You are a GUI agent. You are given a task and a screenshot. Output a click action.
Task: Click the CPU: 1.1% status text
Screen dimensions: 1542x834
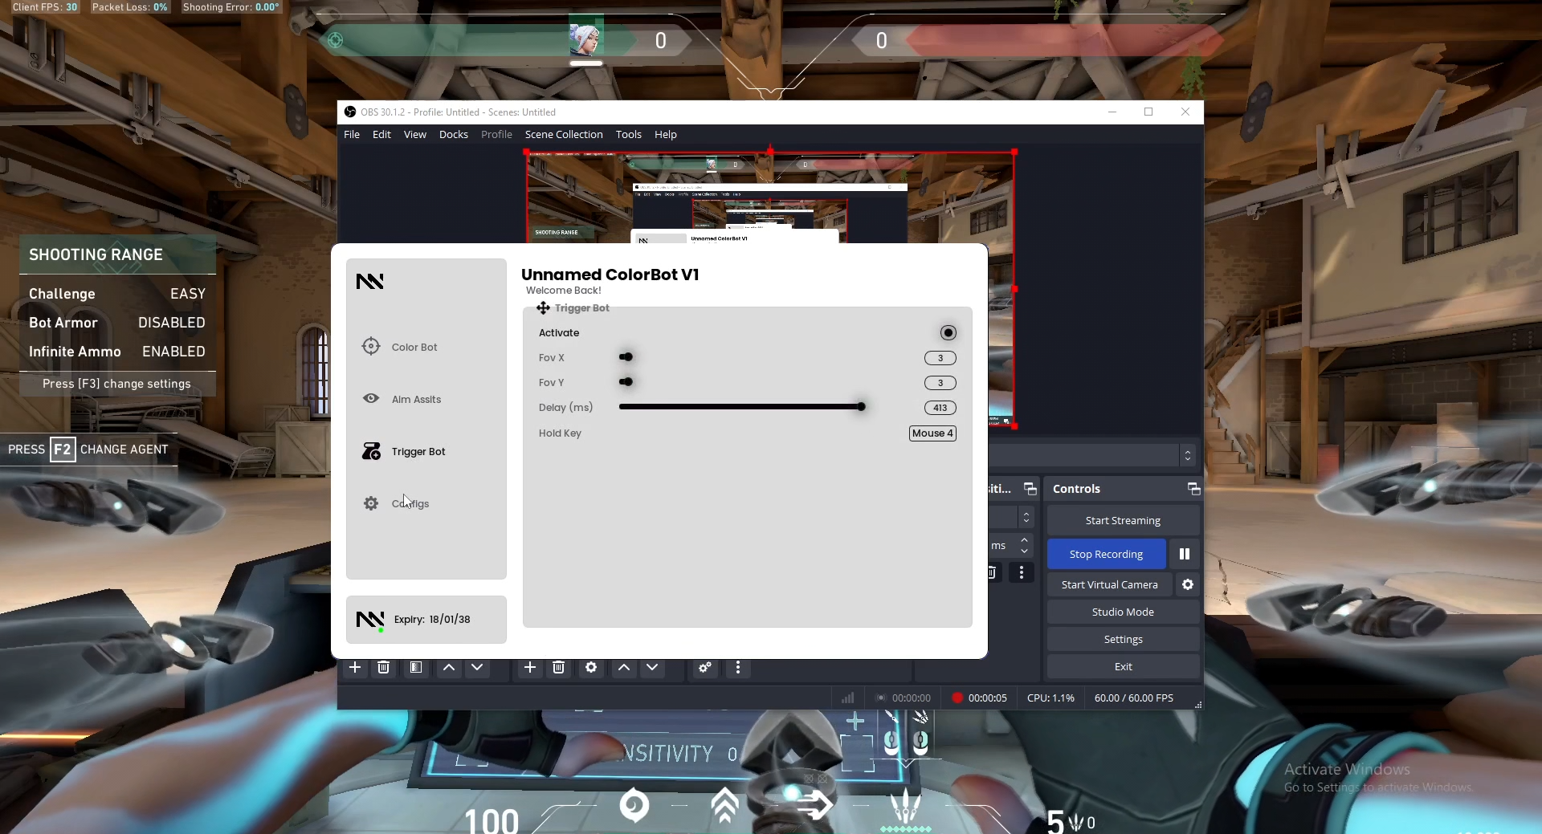(x=1050, y=698)
